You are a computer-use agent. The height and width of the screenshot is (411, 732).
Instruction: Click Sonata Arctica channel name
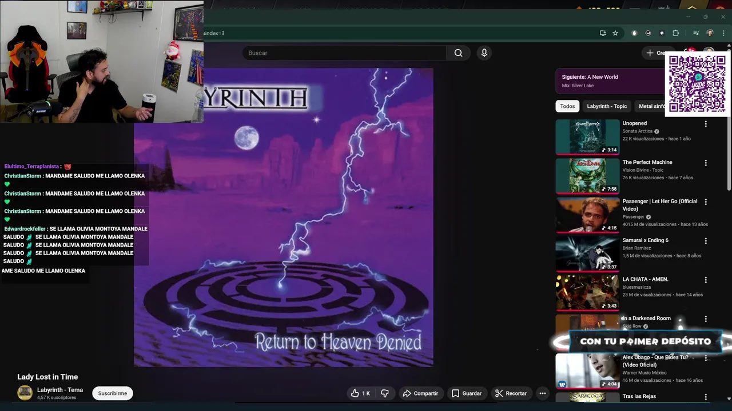tap(637, 131)
